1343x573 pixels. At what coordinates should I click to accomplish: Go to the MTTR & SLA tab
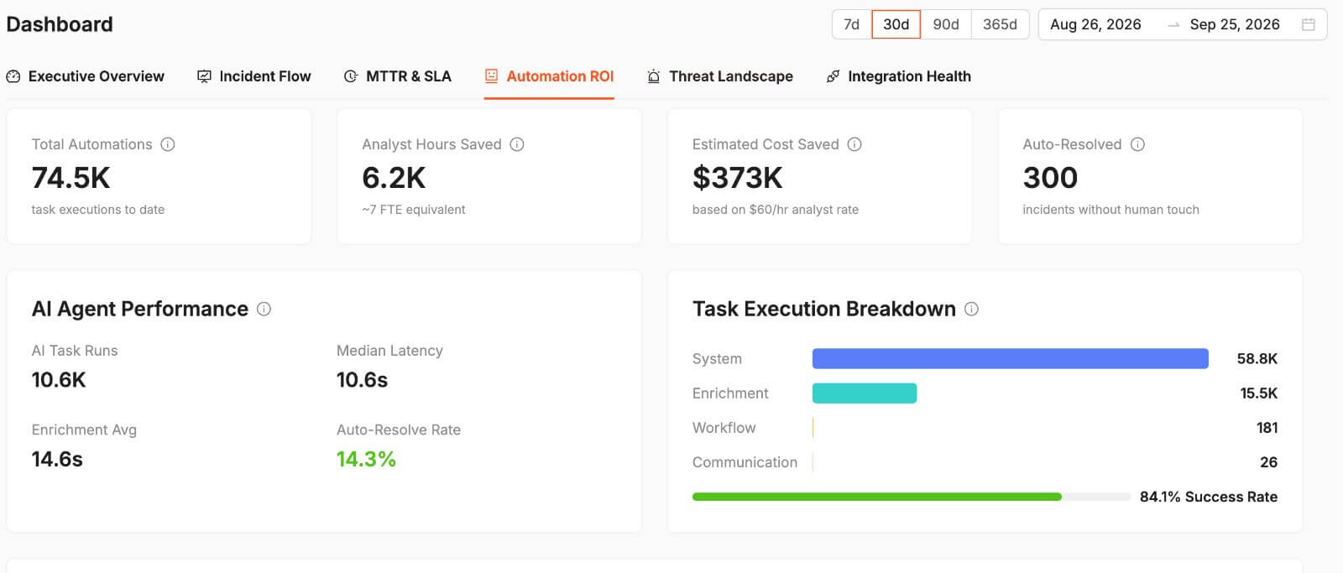398,76
